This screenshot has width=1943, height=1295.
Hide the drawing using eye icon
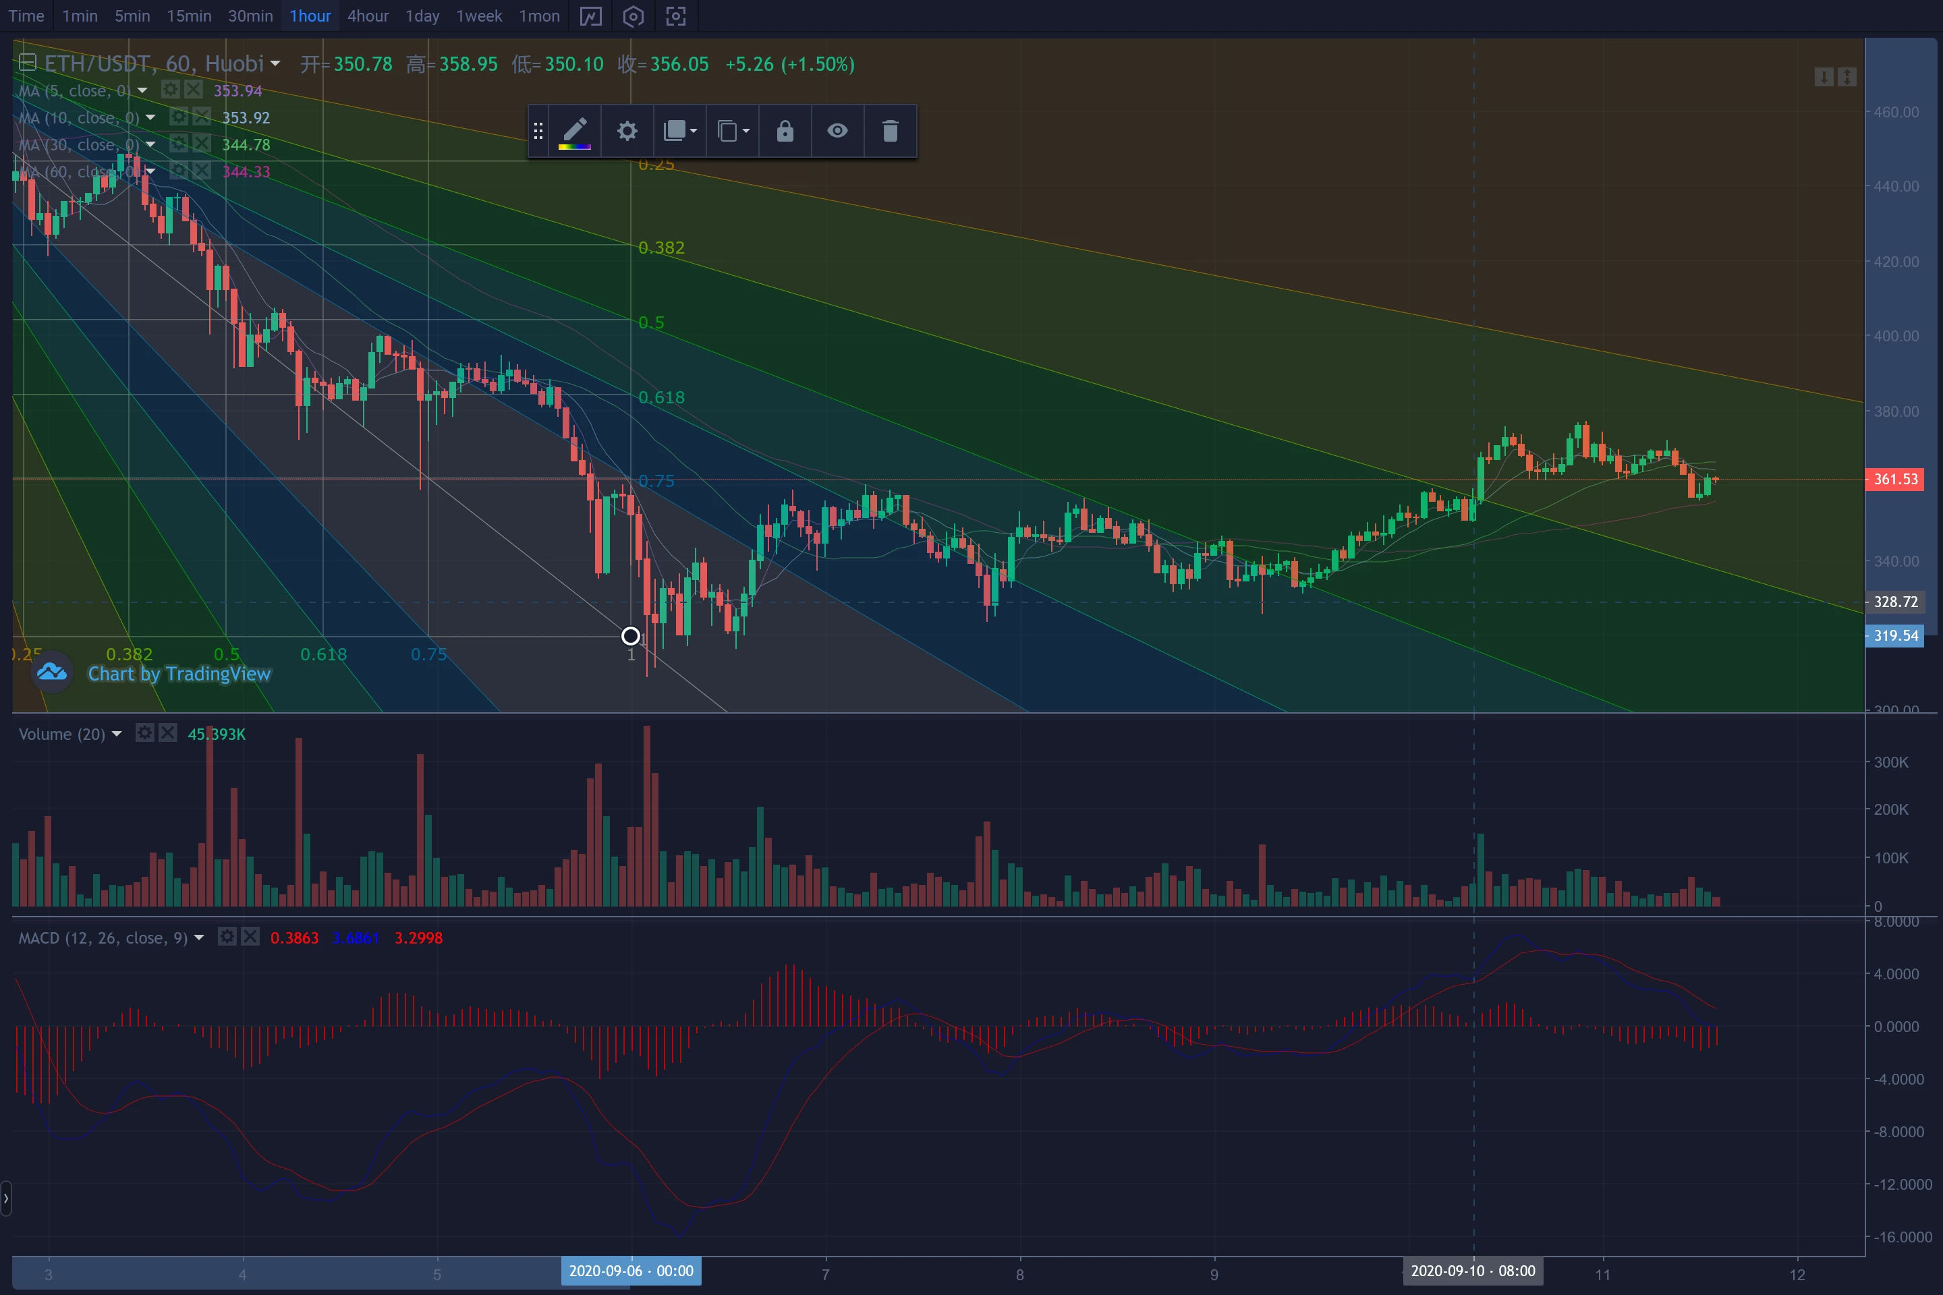click(x=837, y=130)
